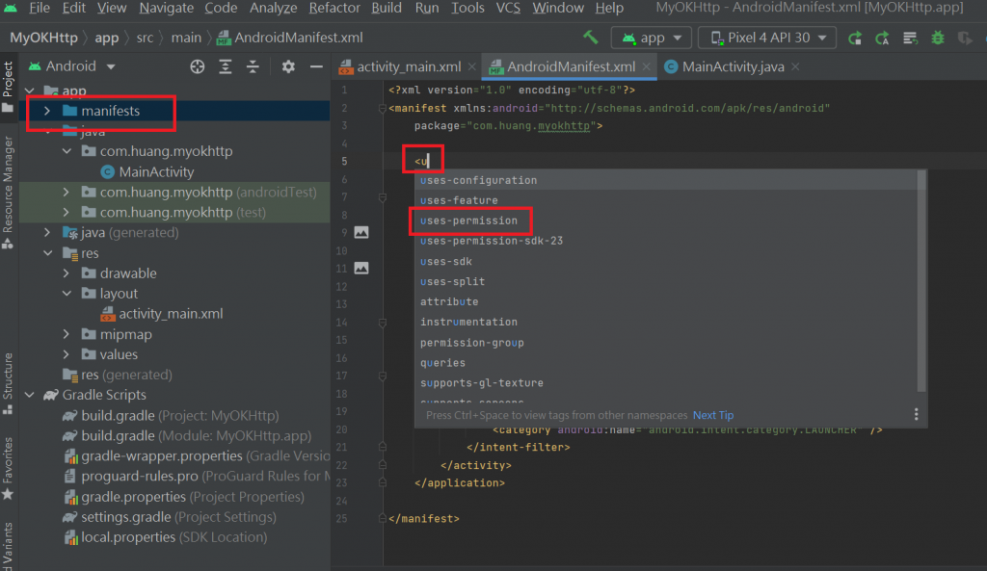Viewport: 987px width, 571px height.
Task: Open the File menu
Action: (x=39, y=8)
